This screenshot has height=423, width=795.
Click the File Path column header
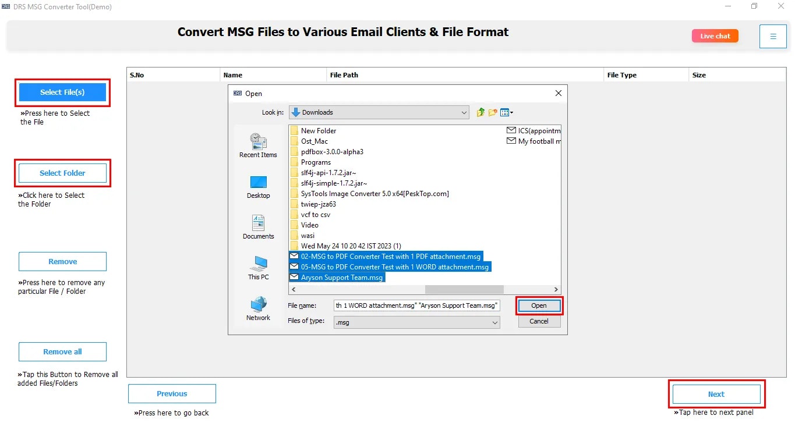[465, 75]
